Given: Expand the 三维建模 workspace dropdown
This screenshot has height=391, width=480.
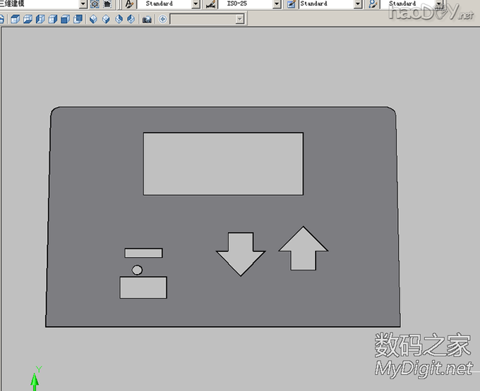Looking at the screenshot, I should pyautogui.click(x=83, y=4).
